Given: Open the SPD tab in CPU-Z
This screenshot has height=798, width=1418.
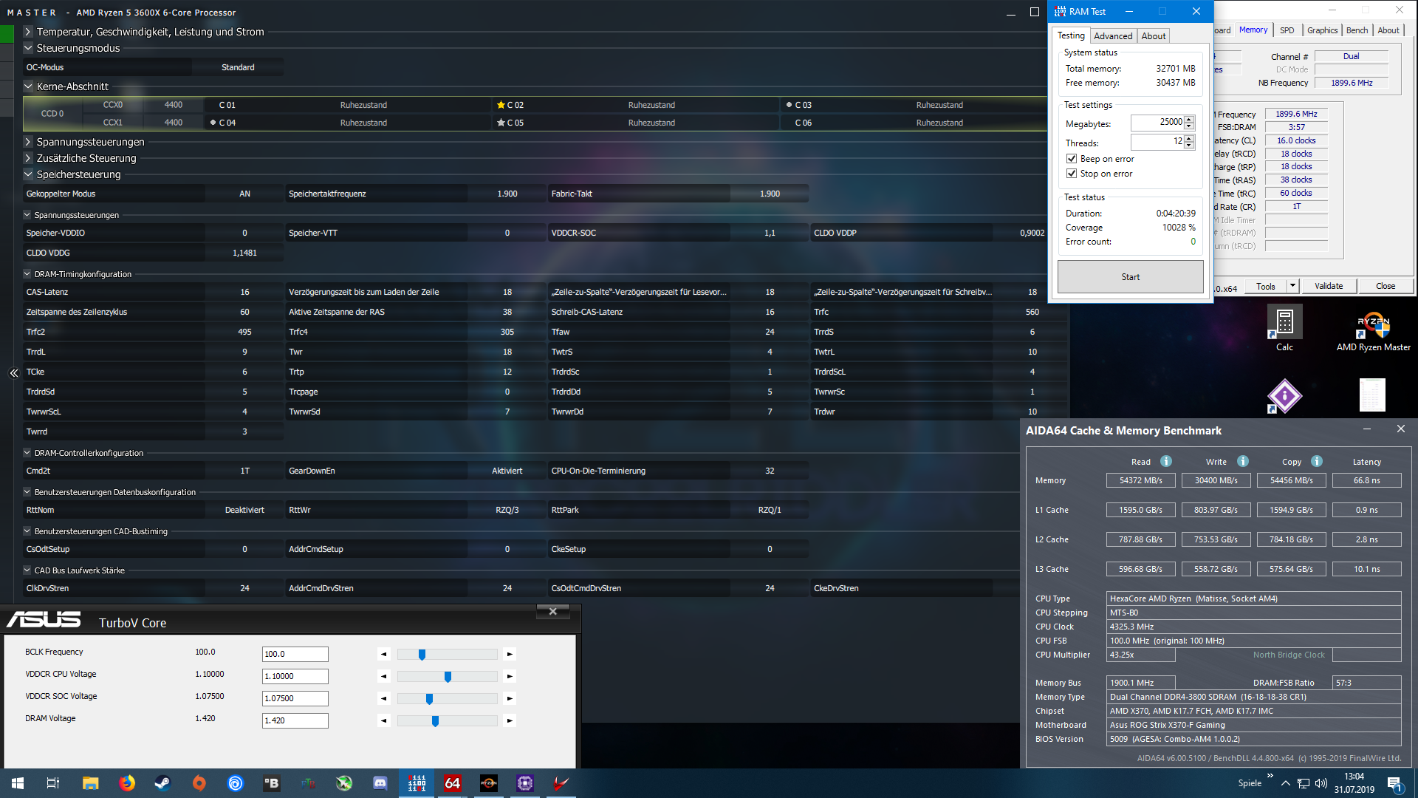Looking at the screenshot, I should point(1287,30).
